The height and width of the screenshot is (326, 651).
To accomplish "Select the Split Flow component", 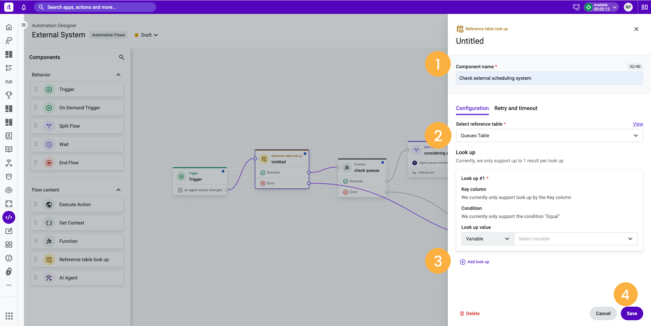I will click(x=77, y=126).
